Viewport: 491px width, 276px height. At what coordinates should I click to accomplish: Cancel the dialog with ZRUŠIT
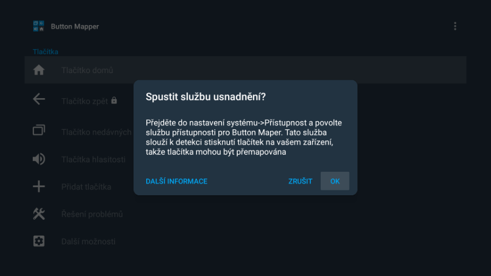pyautogui.click(x=300, y=181)
